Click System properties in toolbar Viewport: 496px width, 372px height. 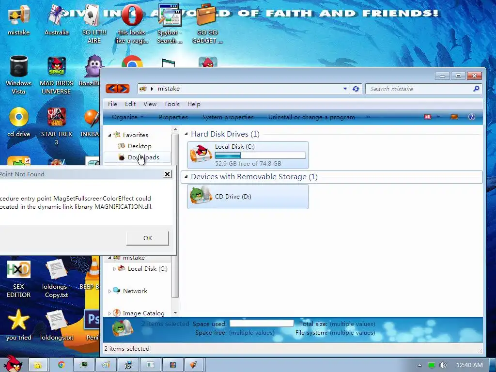coord(228,117)
